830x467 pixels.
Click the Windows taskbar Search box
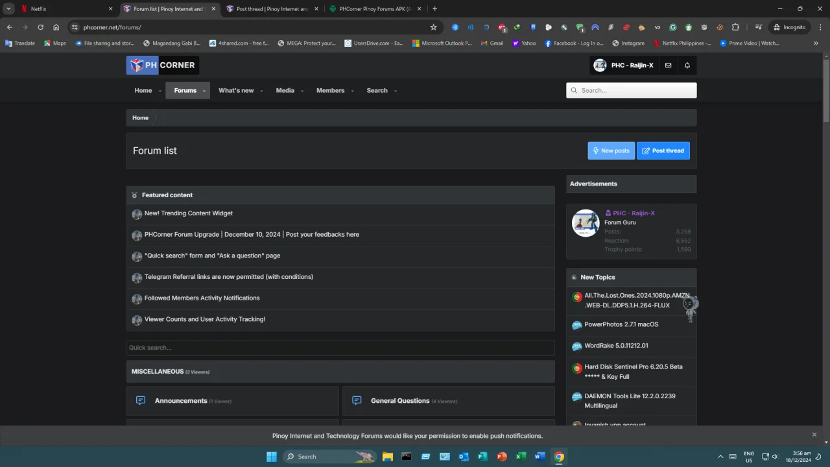[329, 456]
